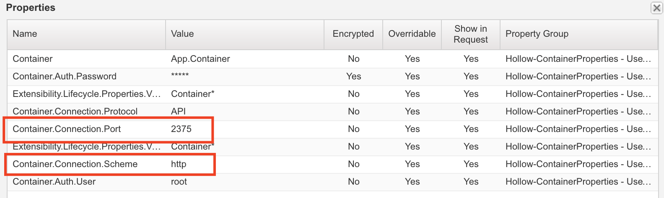Click the API protocol value cell
This screenshot has height=198, width=664.
point(178,112)
